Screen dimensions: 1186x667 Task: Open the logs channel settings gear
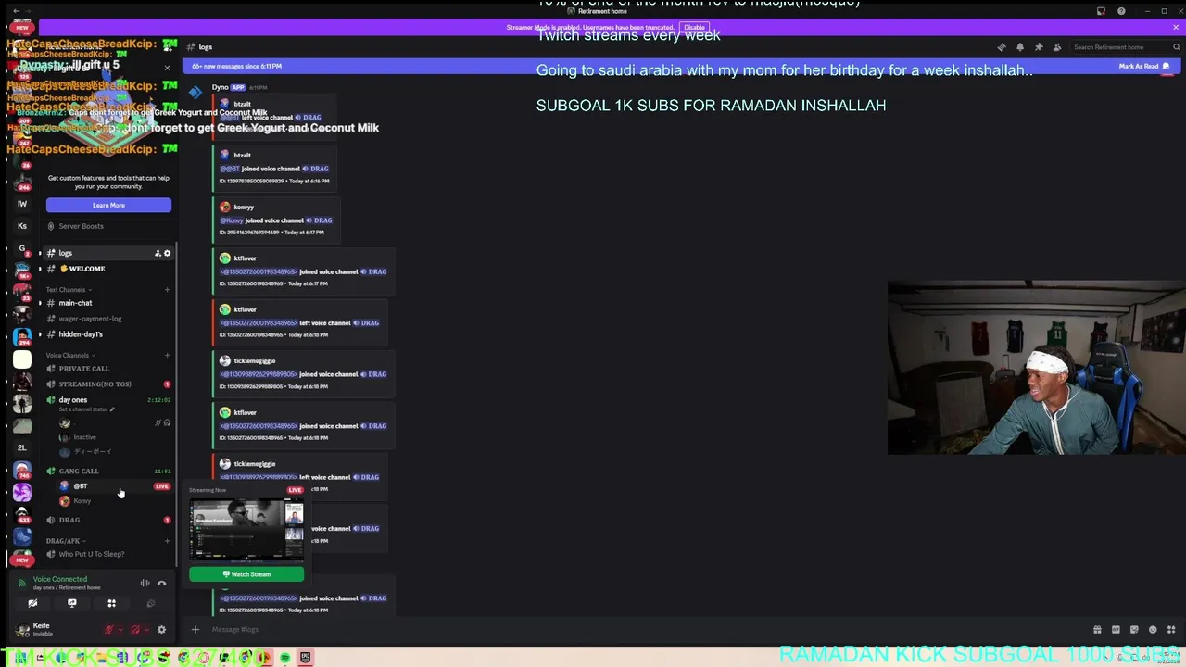[167, 253]
